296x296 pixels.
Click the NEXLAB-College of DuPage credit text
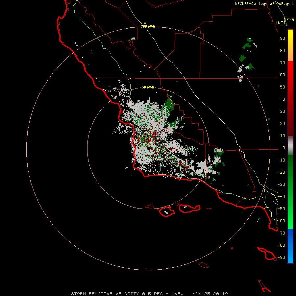click(x=265, y=4)
